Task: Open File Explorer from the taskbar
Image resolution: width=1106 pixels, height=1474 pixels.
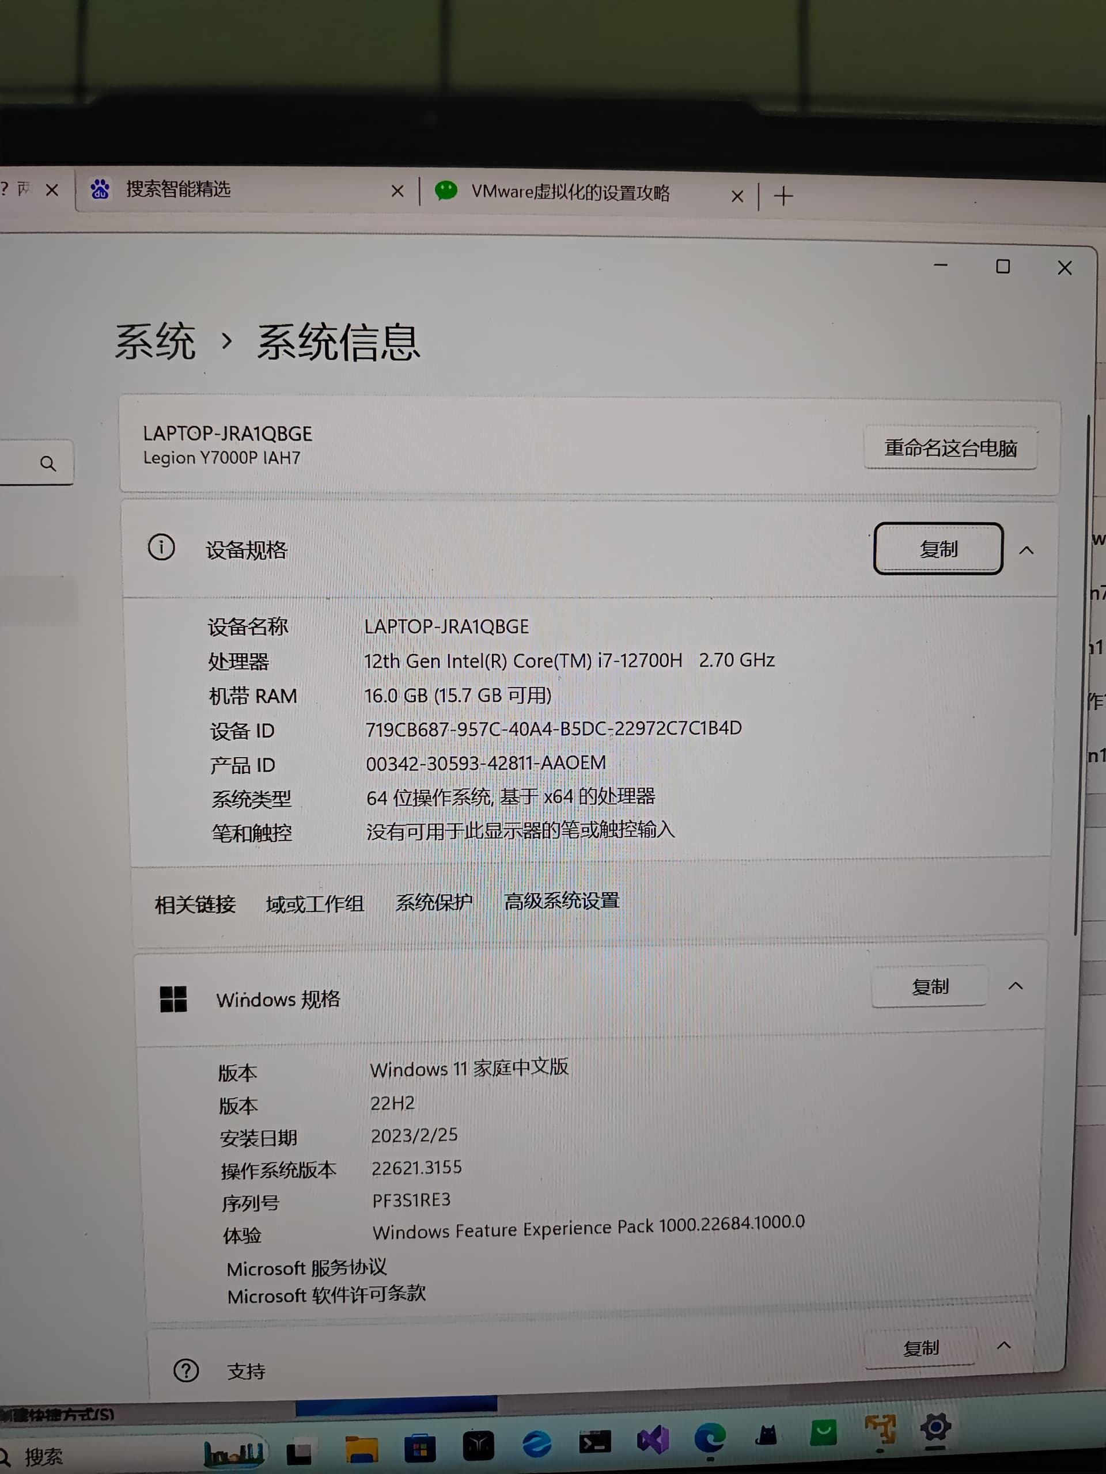Action: [361, 1448]
